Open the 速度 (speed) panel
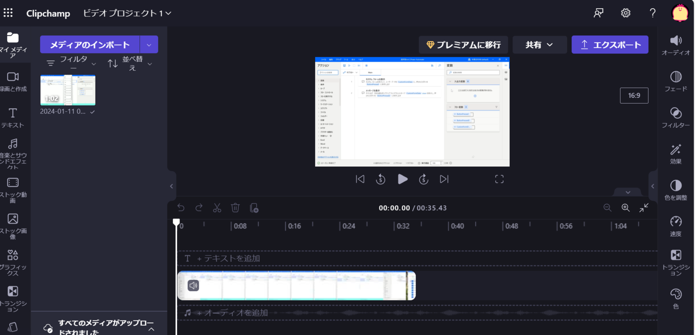Image resolution: width=695 pixels, height=335 pixels. click(x=675, y=226)
